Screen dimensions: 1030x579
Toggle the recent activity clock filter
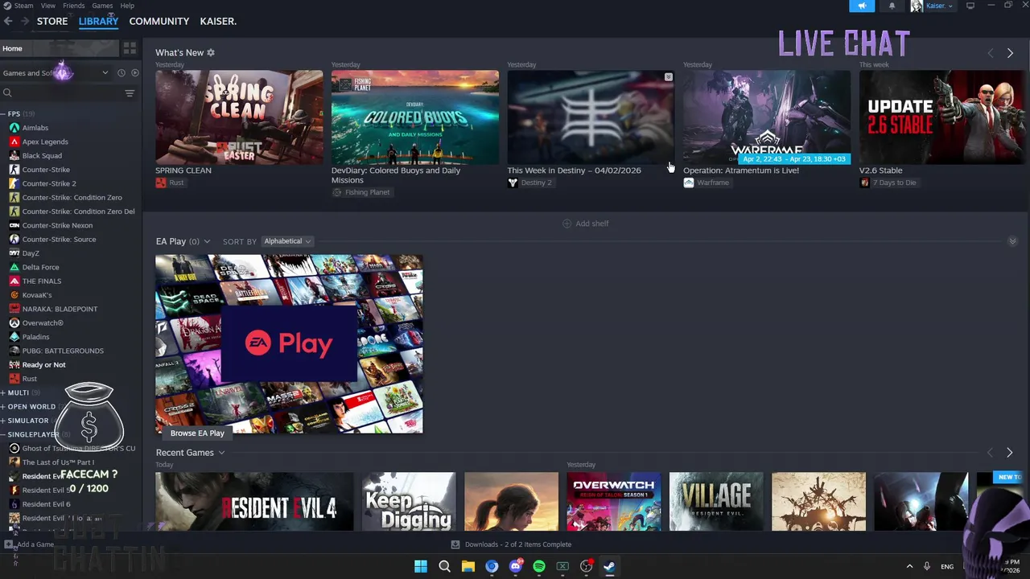122,73
